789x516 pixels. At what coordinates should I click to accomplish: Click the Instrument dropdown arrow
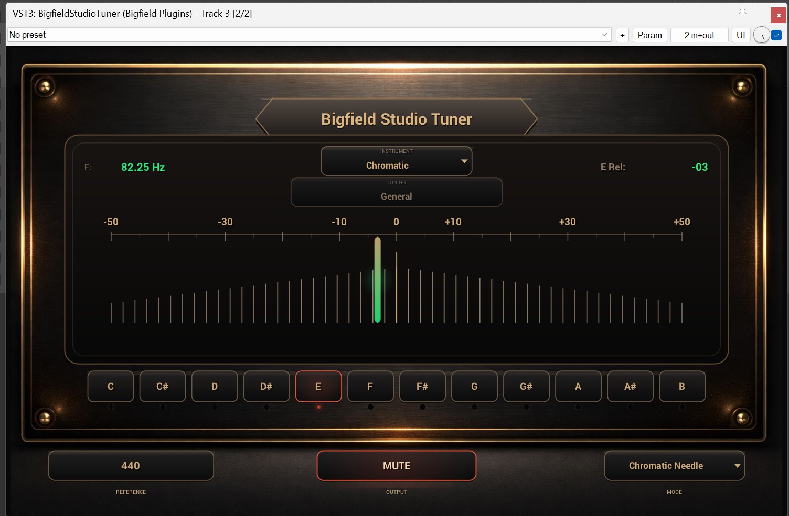coord(464,161)
